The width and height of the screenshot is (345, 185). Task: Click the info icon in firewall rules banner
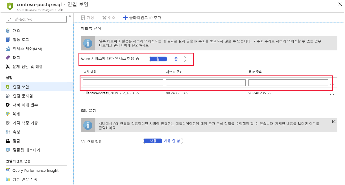click(x=88, y=43)
